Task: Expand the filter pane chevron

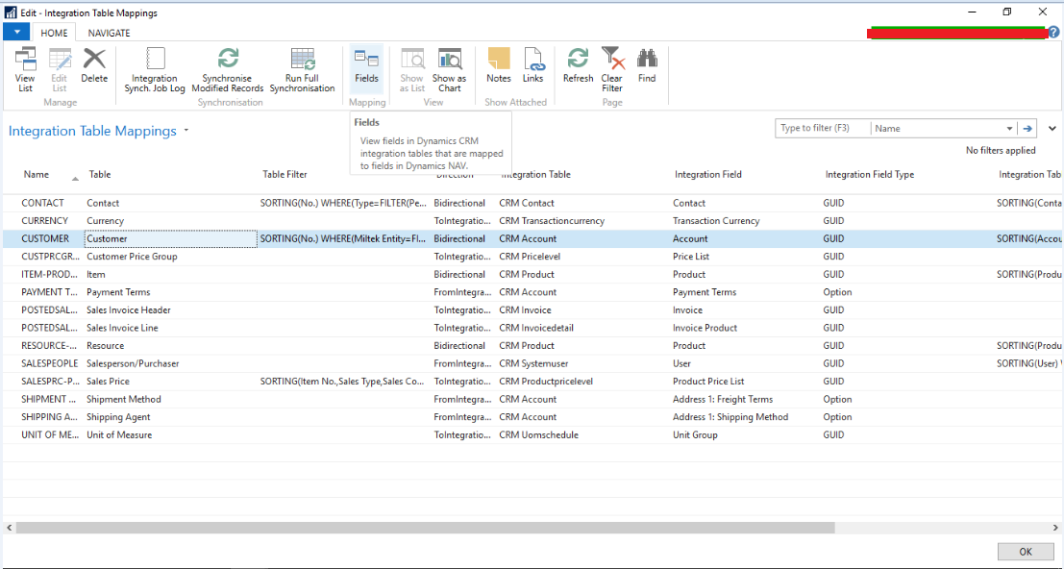Action: point(1052,128)
